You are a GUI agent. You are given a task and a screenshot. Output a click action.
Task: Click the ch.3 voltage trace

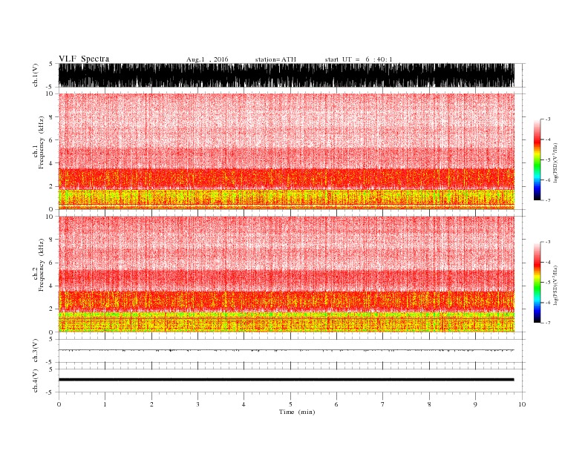pos(287,350)
